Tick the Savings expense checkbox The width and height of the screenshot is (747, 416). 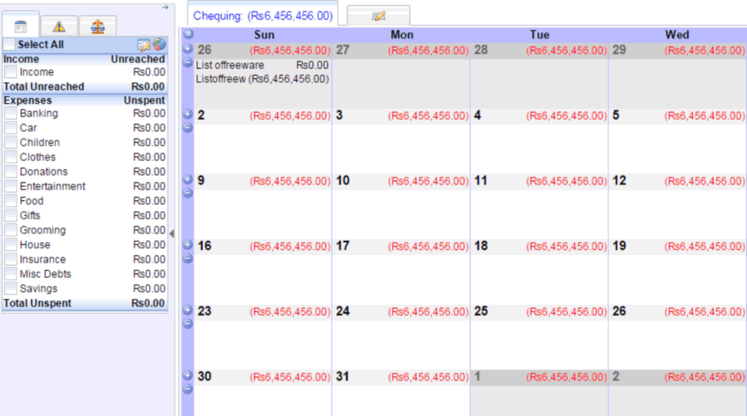pyautogui.click(x=11, y=288)
